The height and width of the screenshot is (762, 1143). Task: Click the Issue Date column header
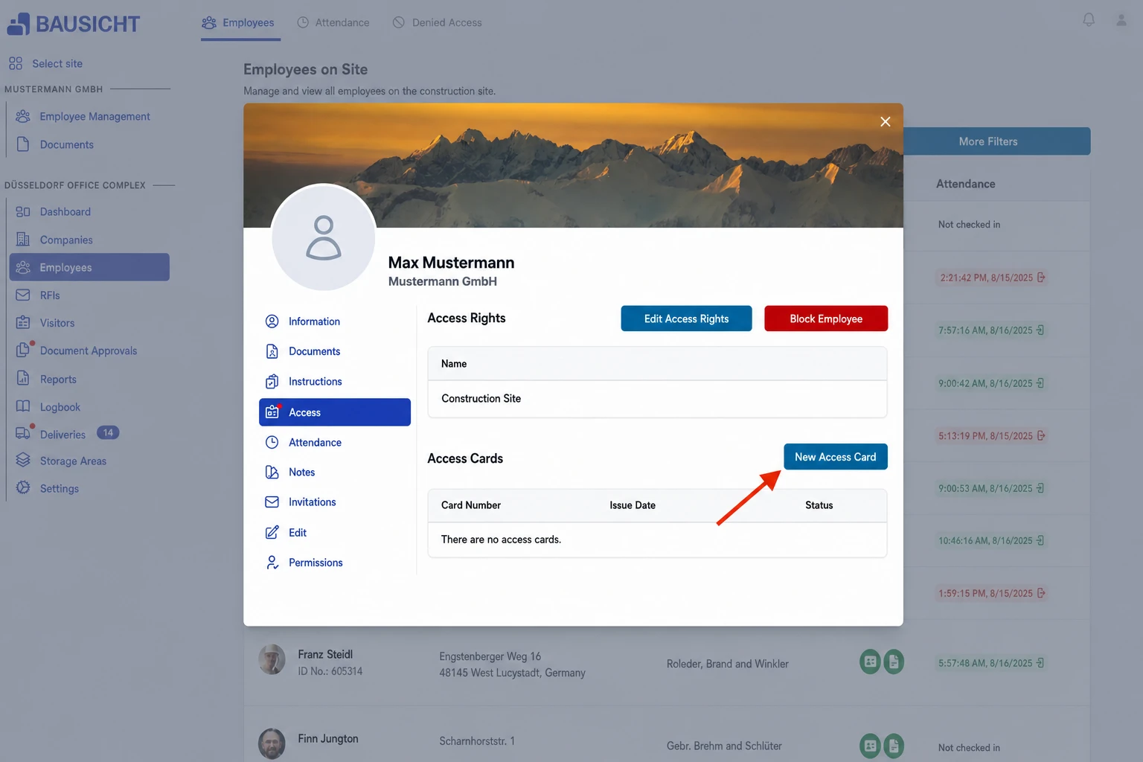pos(633,505)
